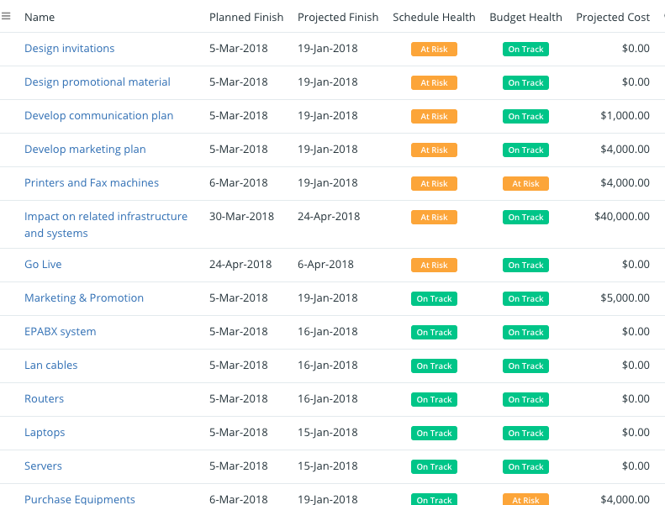
Task: Select the $5,000.00 cost for Marketing & Promotion
Action: [625, 297]
